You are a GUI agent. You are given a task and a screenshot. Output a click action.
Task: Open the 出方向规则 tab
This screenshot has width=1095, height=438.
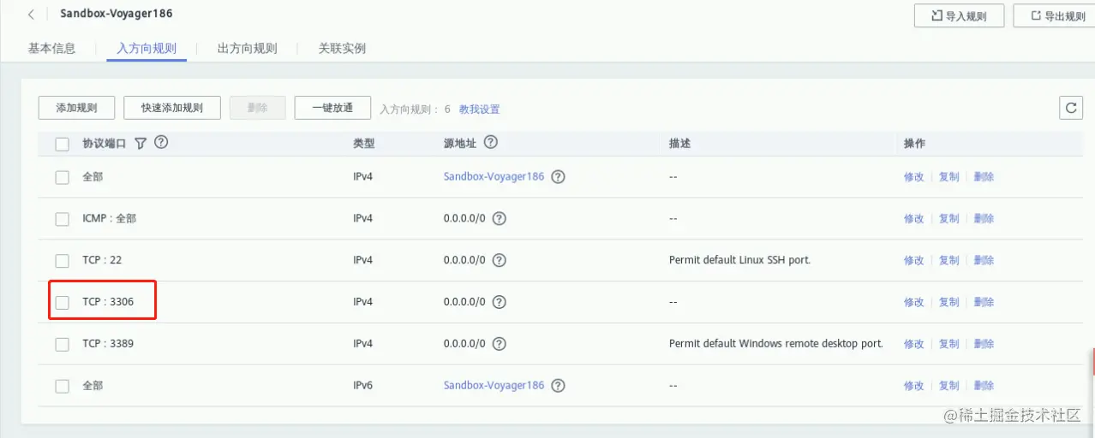click(x=247, y=49)
